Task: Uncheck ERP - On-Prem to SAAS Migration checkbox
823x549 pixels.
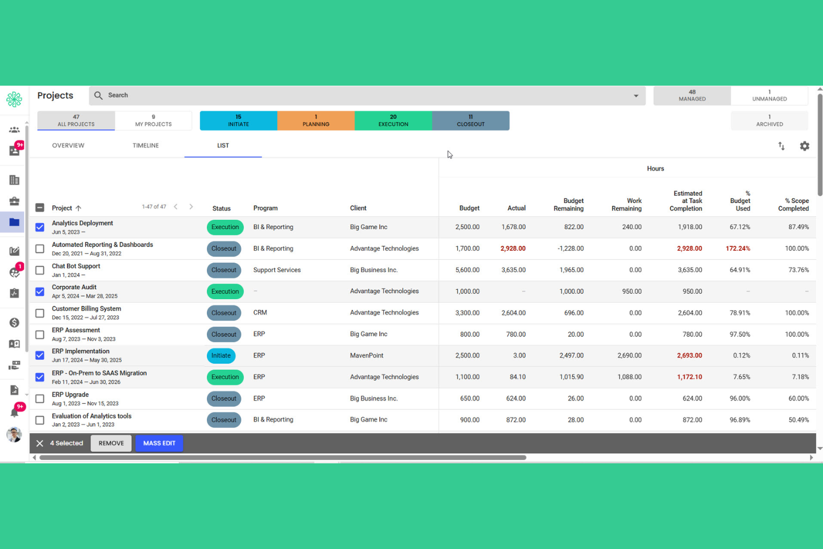Action: (39, 377)
